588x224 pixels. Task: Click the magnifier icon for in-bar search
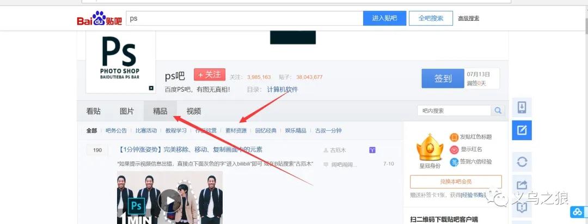(x=498, y=111)
